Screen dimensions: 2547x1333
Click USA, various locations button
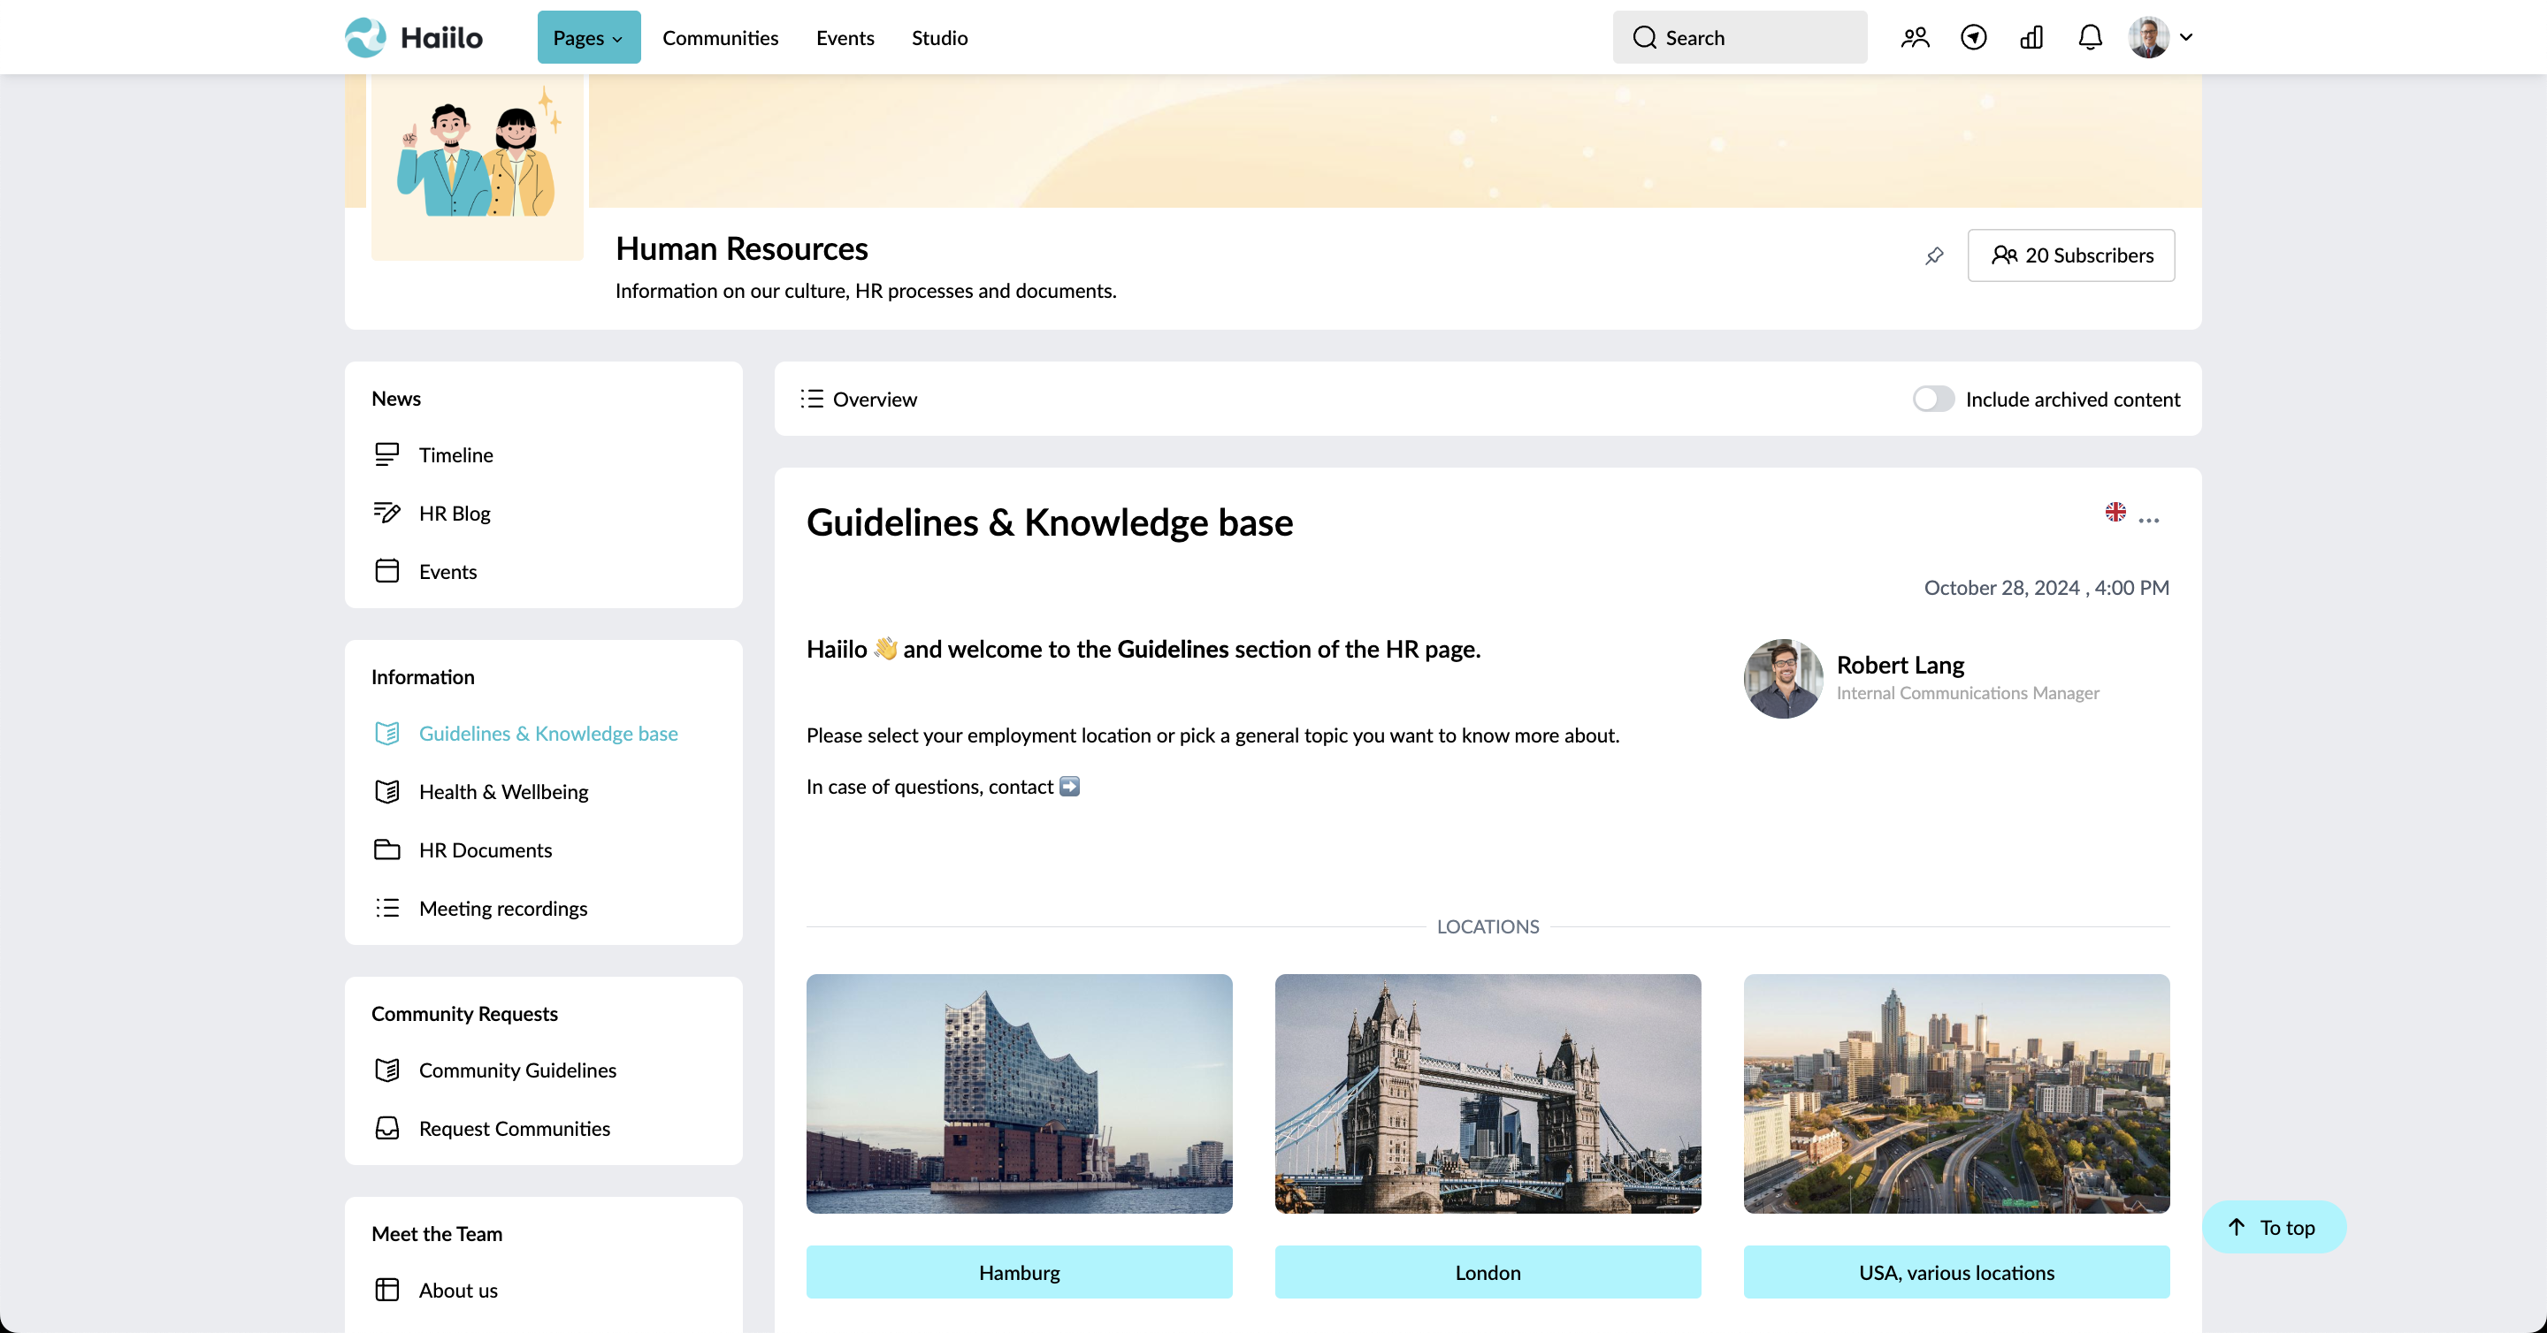pos(1955,1273)
